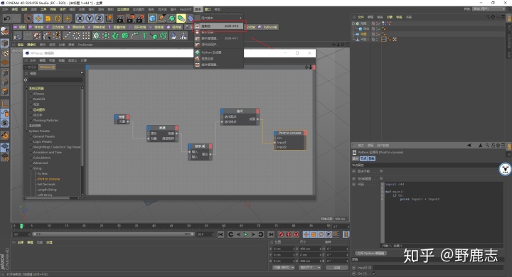Select the Move tool
512x277 pixels.
(38, 18)
